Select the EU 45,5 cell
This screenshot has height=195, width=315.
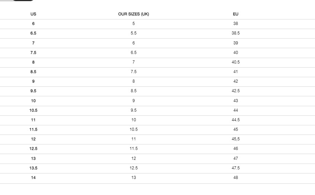[236, 139]
